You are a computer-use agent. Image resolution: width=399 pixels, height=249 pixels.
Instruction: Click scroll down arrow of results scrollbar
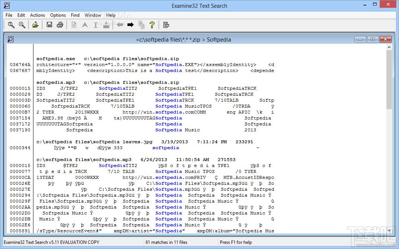(389, 230)
